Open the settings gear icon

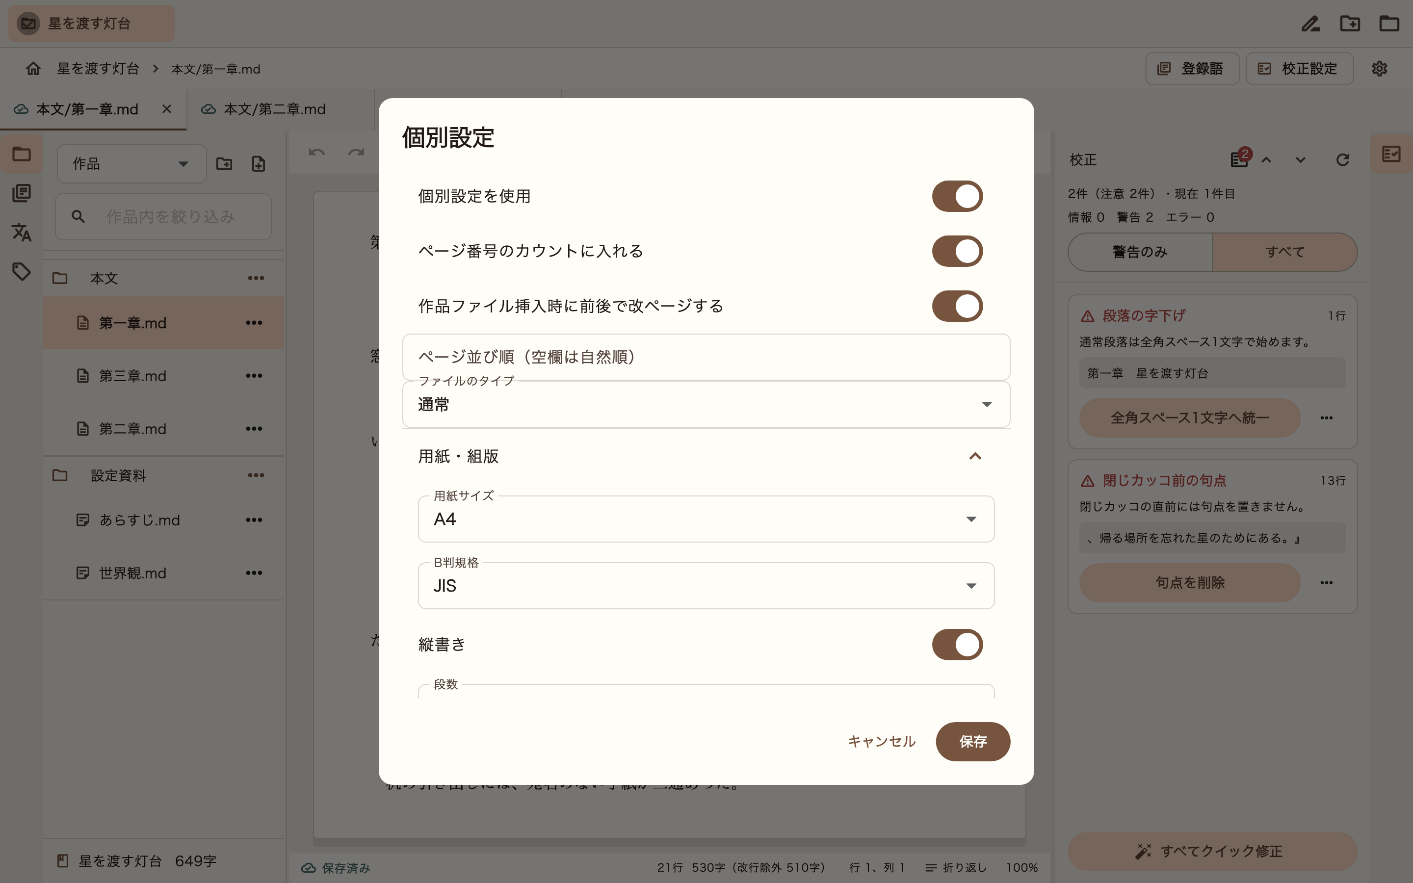click(1379, 69)
